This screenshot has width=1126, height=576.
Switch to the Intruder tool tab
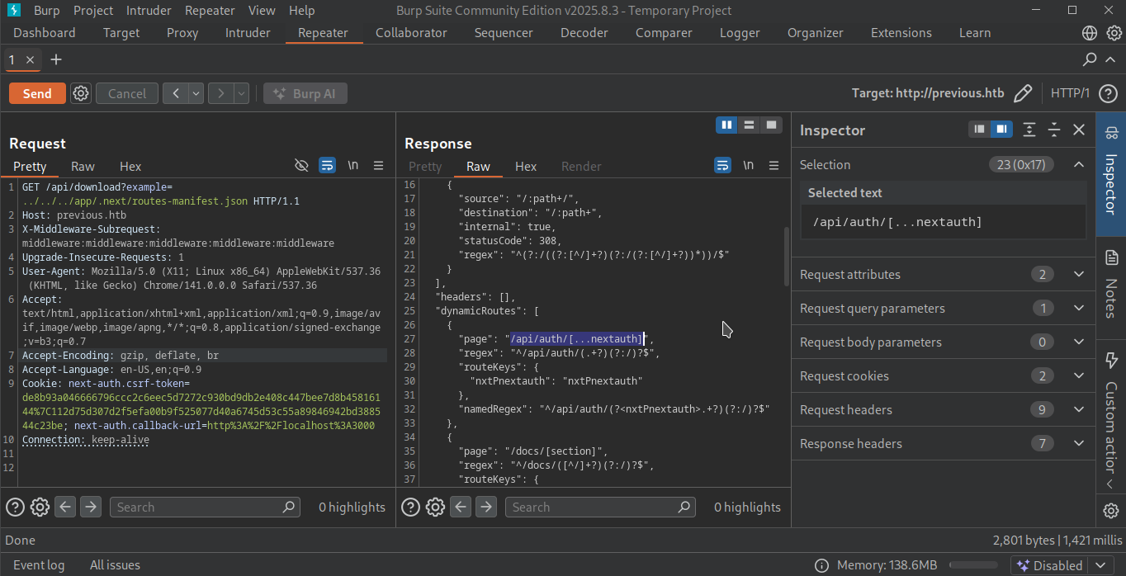248,33
